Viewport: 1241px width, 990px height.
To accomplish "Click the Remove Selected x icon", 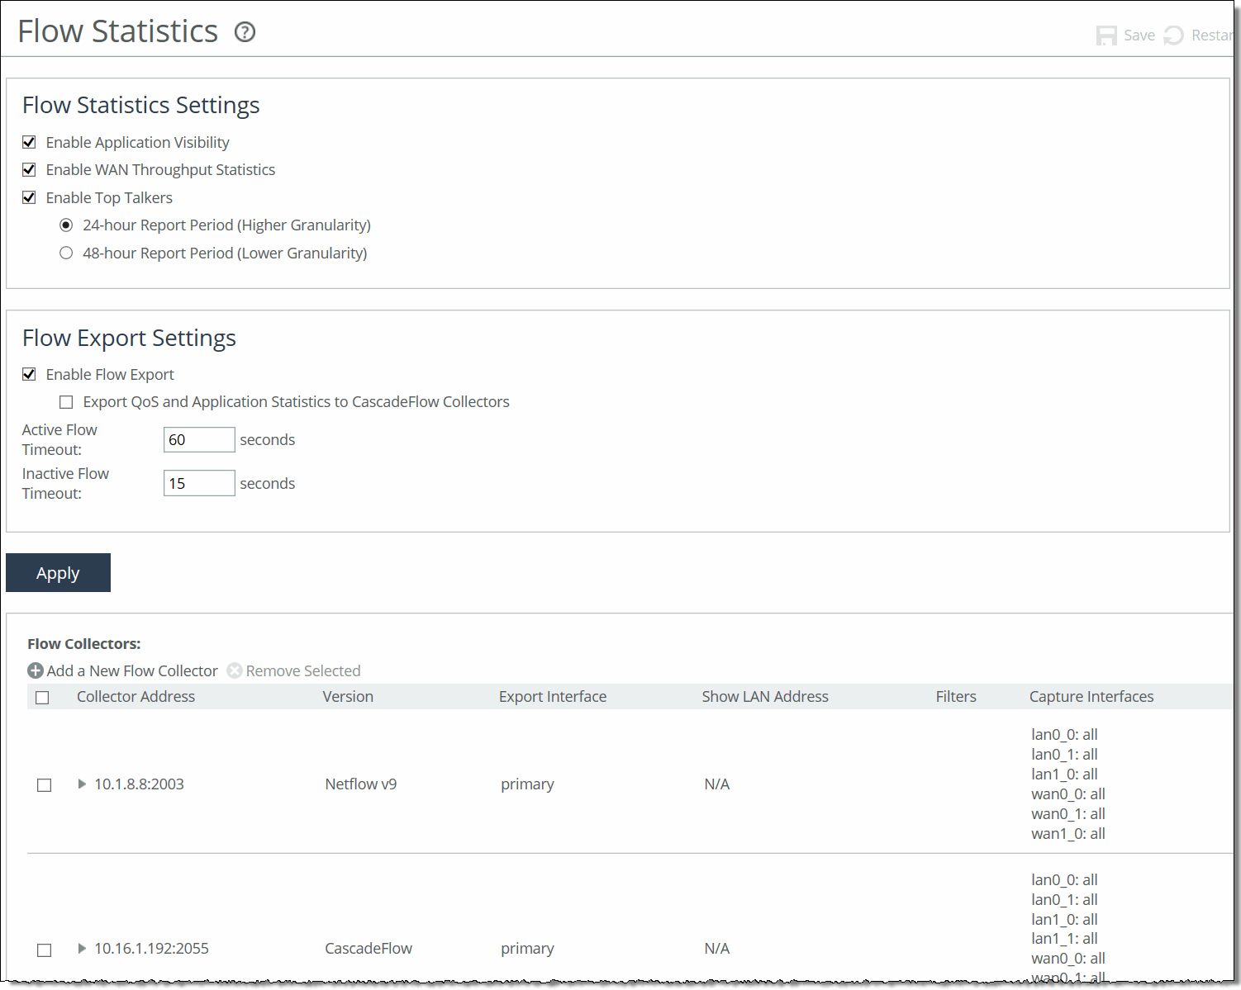I will pyautogui.click(x=235, y=670).
